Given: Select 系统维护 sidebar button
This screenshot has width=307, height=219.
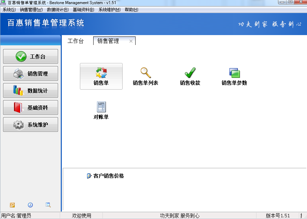Looking at the screenshot, I should (x=30, y=124).
